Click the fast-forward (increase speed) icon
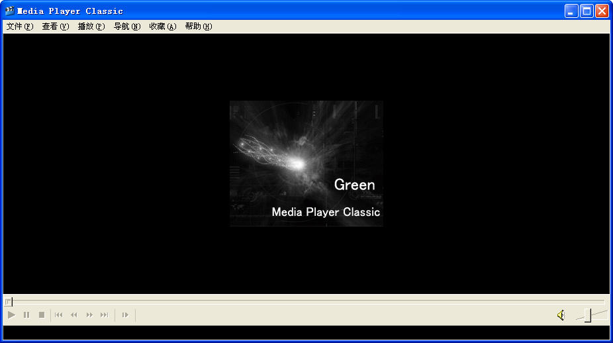The width and height of the screenshot is (613, 343). tap(89, 315)
